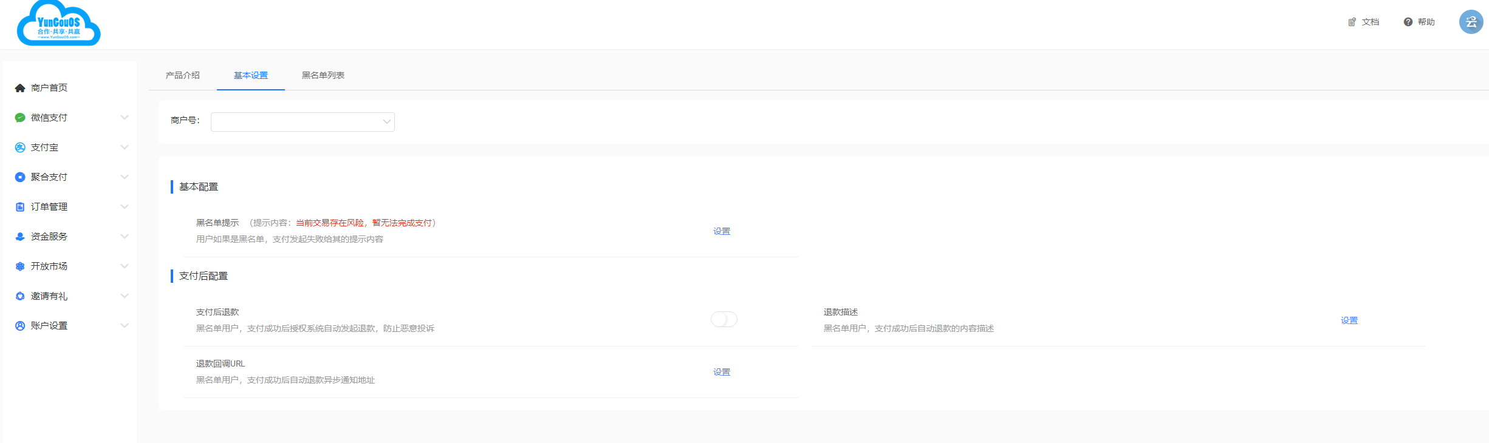Expand the 开放市场 menu chevron
The height and width of the screenshot is (443, 1489).
coord(125,266)
